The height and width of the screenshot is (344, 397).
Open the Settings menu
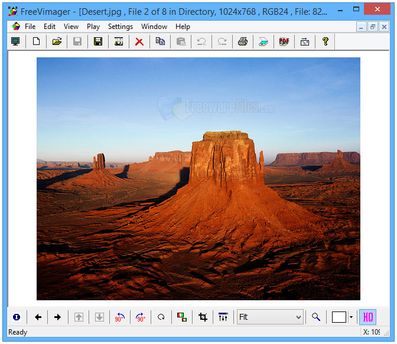(x=121, y=27)
